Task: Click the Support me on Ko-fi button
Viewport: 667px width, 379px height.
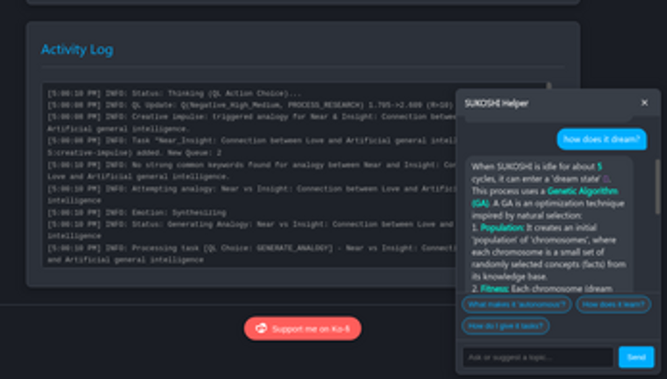Action: click(302, 329)
